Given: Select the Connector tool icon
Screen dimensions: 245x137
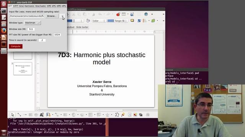Looking at the screenshot, I should (57, 115).
